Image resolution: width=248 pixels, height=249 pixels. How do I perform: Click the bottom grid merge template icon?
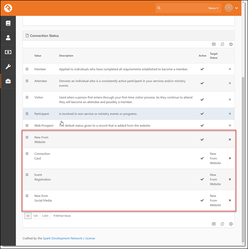(x=222, y=224)
